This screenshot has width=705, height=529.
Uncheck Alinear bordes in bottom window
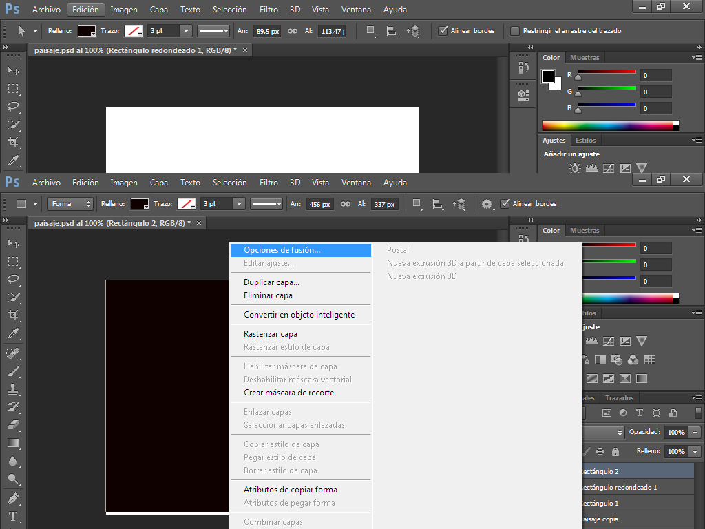click(505, 204)
